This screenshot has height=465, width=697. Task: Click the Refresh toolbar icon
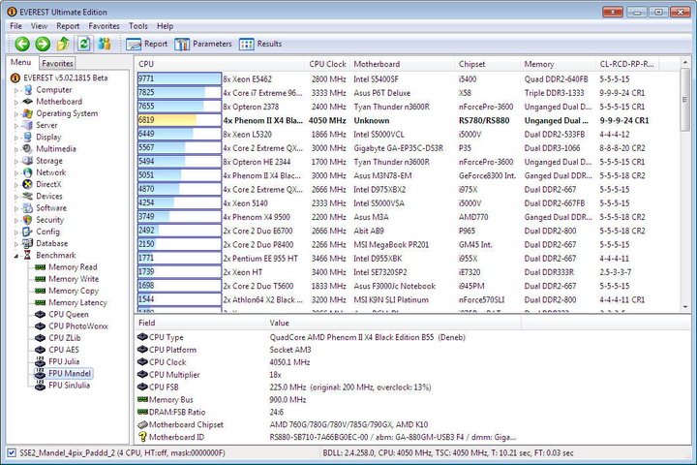(83, 44)
